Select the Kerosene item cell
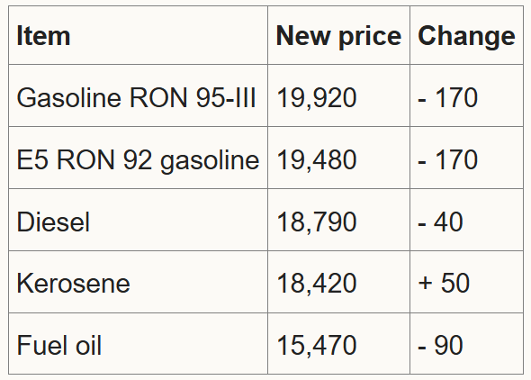Viewport: 531px width, 380px height. click(x=139, y=282)
